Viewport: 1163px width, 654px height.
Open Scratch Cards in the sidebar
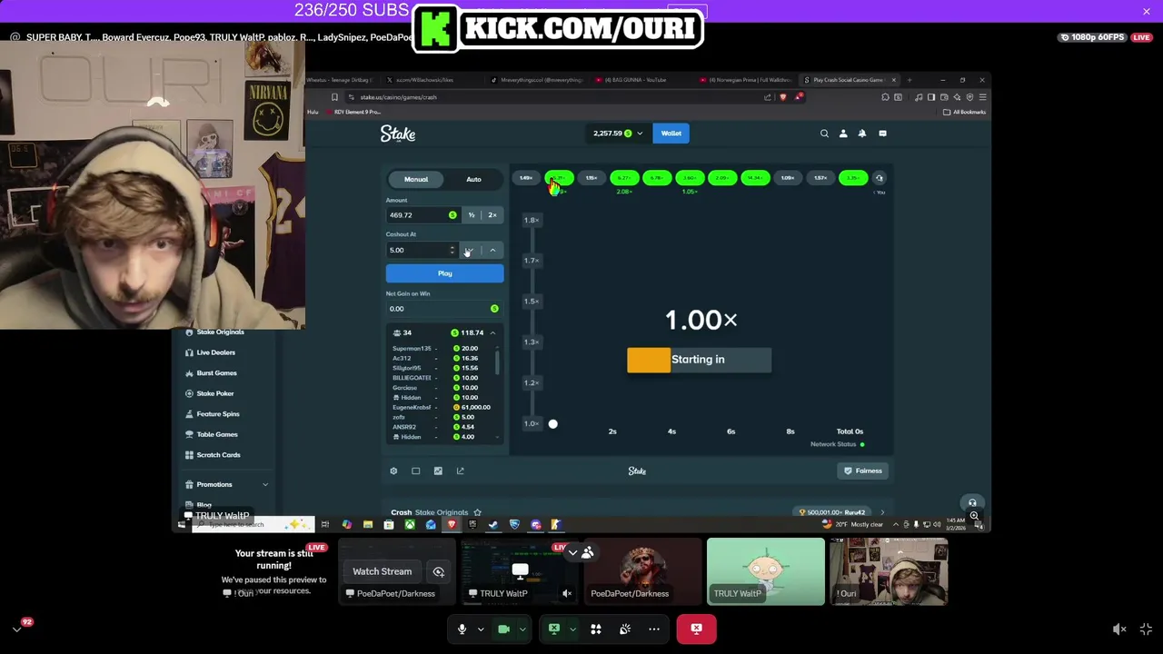point(218,455)
